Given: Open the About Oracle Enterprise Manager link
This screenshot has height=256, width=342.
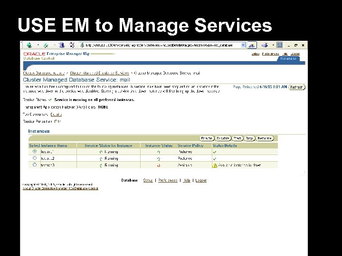Looking at the screenshot, I should pyautogui.click(x=60, y=189).
